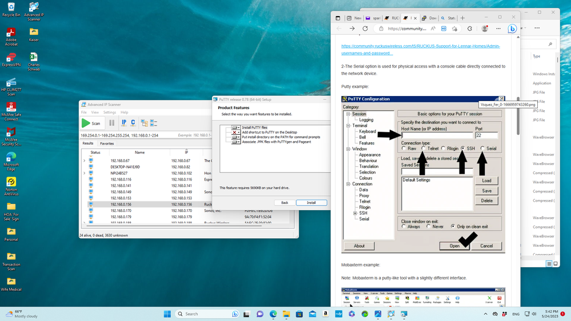
Task: Click the expand all tree icon
Action: (144, 123)
